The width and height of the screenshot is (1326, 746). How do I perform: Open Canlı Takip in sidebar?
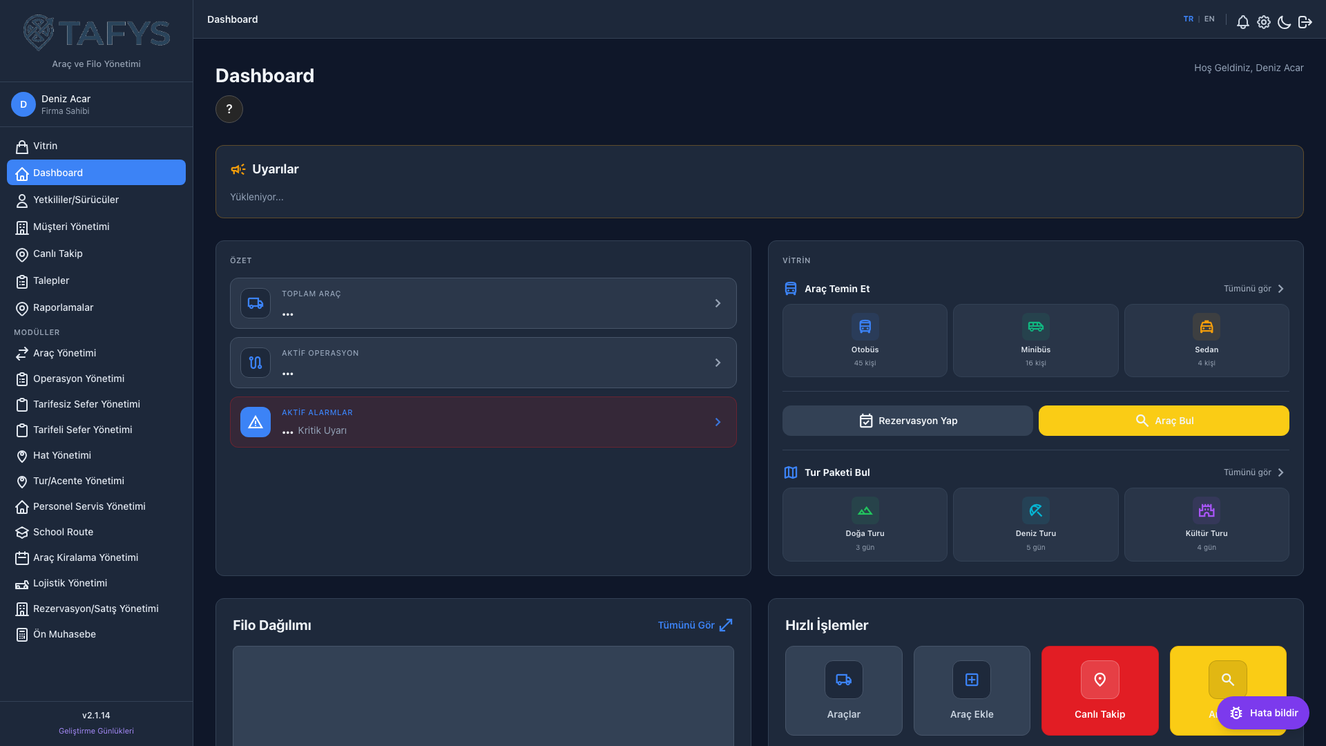tap(96, 254)
